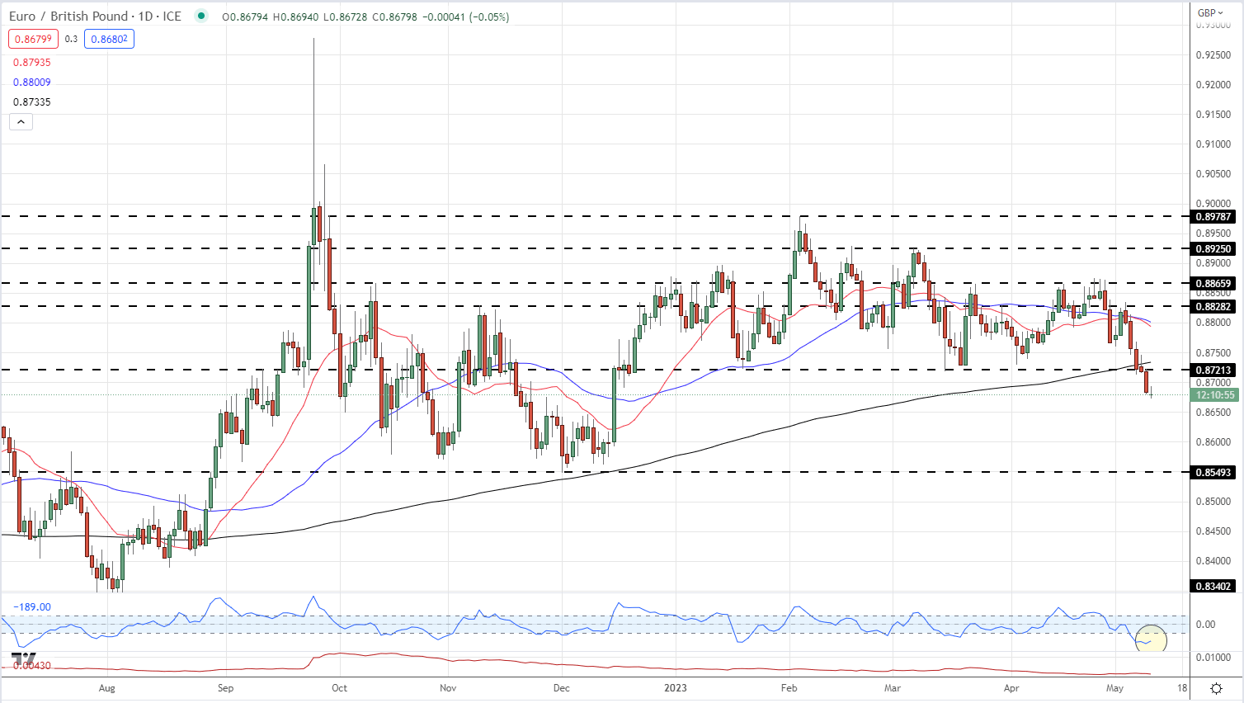Click the close price value C0.86798
This screenshot has height=703, width=1244.
click(396, 17)
